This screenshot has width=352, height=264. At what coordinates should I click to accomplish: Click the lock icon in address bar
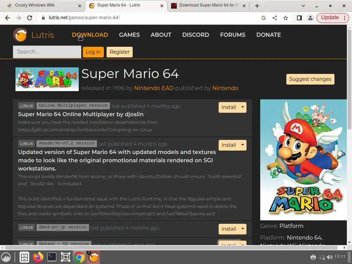pos(43,18)
